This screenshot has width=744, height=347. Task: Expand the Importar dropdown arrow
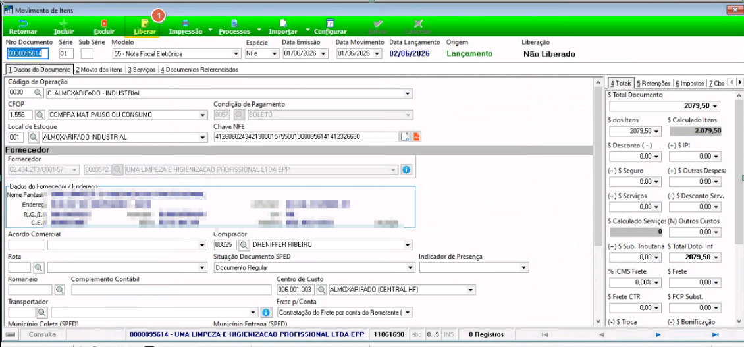pyautogui.click(x=307, y=30)
